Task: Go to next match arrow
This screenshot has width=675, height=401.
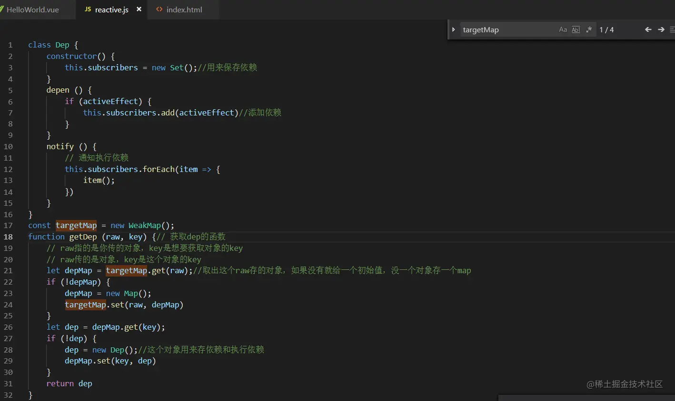Action: tap(661, 29)
